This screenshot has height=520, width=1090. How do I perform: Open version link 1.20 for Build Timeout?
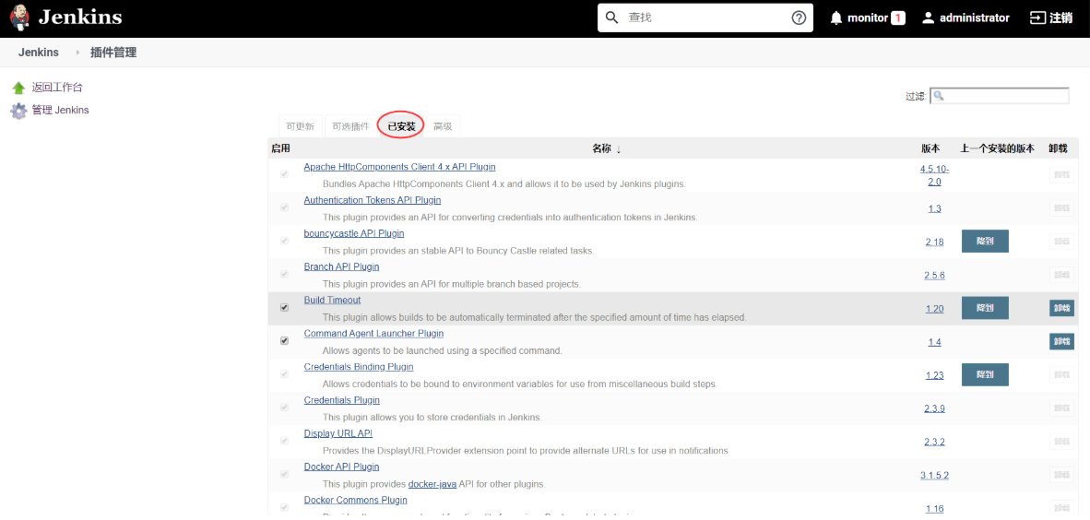pos(934,309)
